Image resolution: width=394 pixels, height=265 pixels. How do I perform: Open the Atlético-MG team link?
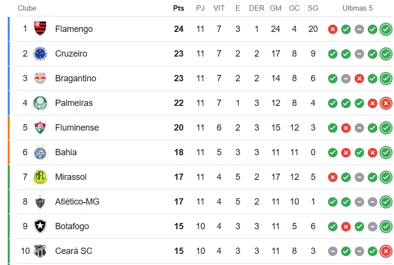tap(77, 202)
